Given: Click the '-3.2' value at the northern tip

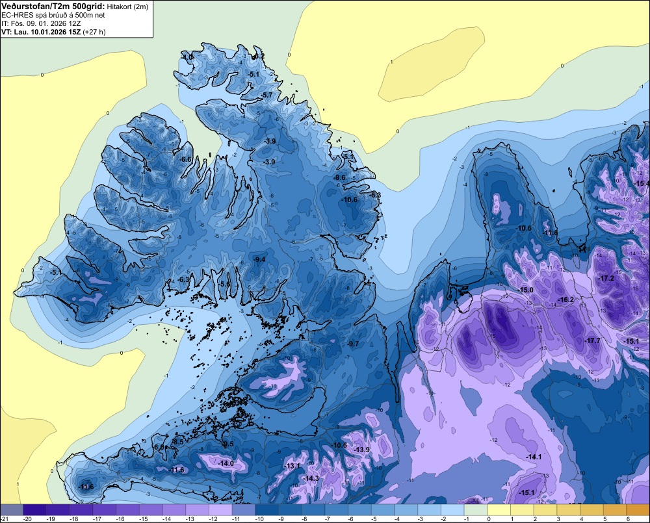Looking at the screenshot, I should 259,56.
